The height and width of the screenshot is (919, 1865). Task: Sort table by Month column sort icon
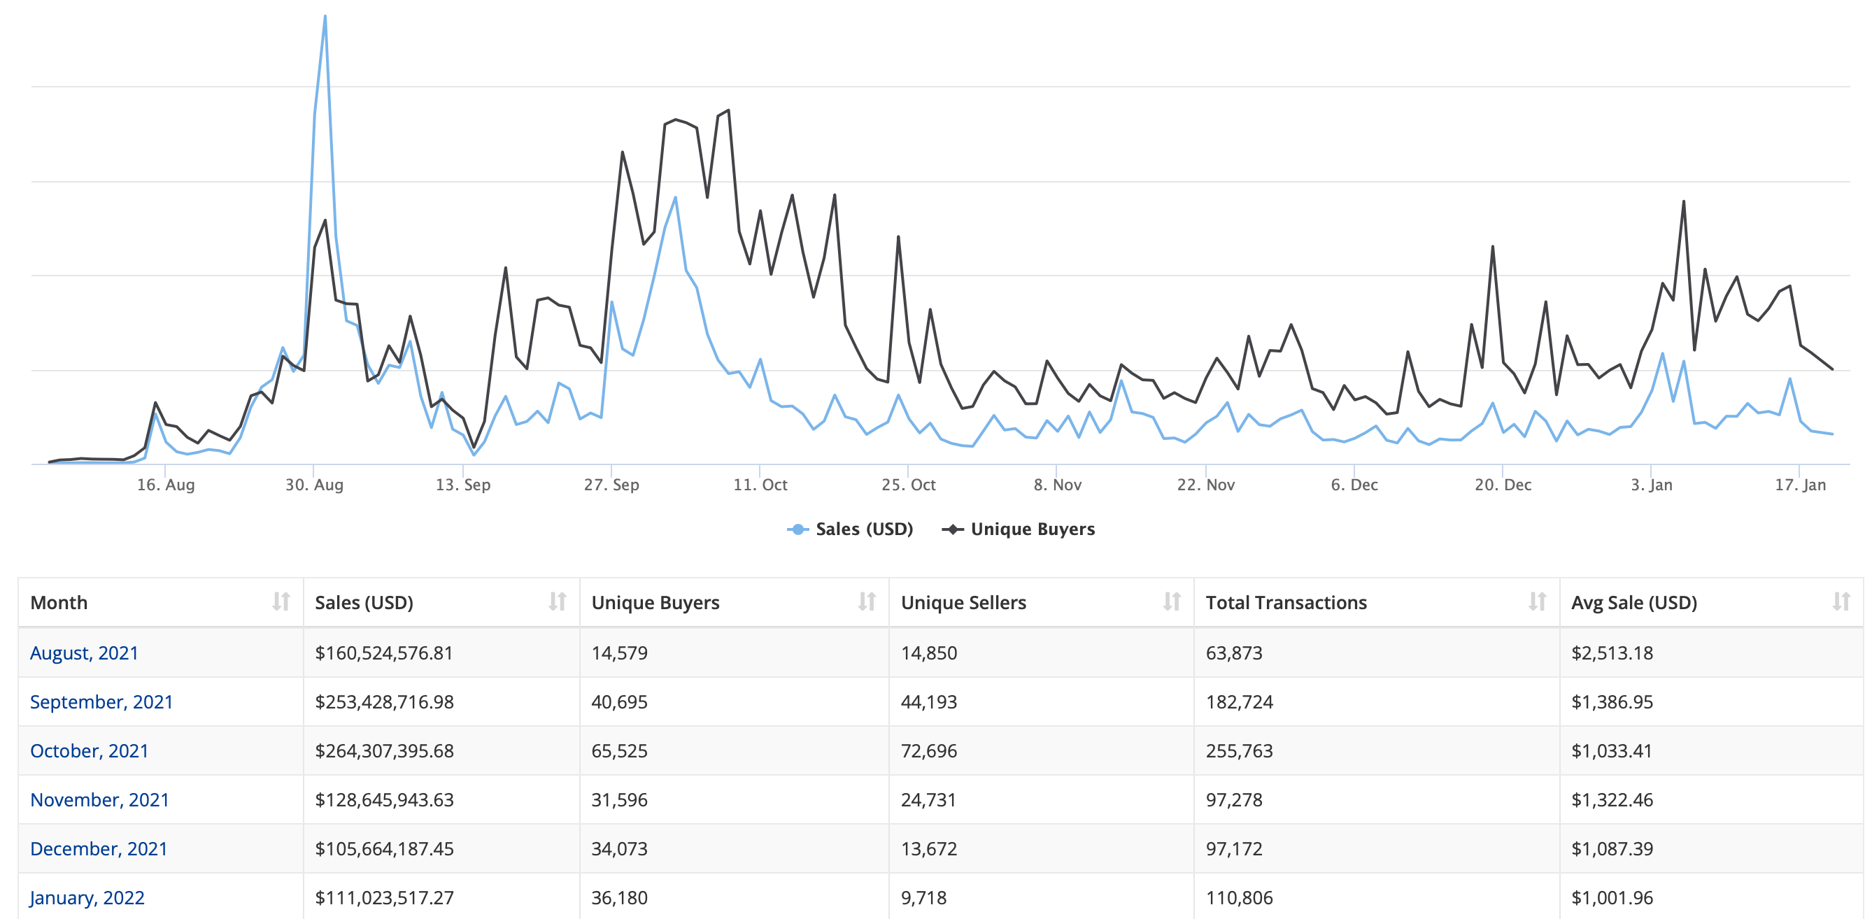pos(281,601)
